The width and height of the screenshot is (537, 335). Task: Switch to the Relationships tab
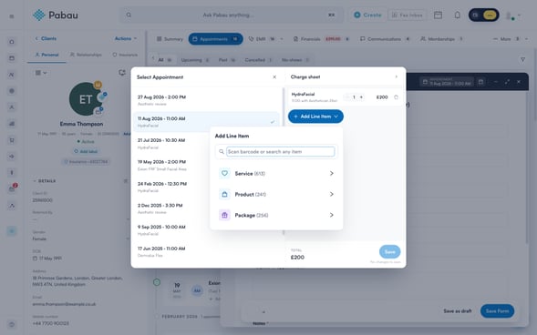pyautogui.click(x=86, y=55)
